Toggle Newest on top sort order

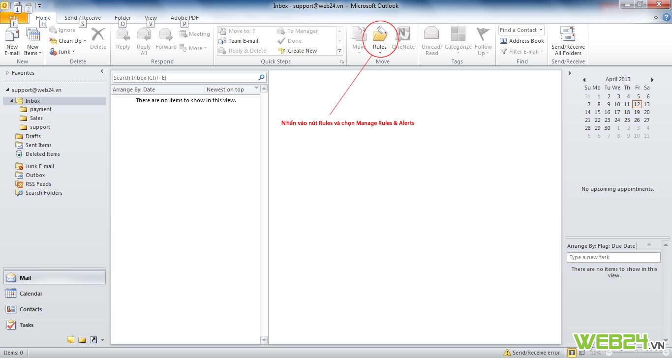232,89
